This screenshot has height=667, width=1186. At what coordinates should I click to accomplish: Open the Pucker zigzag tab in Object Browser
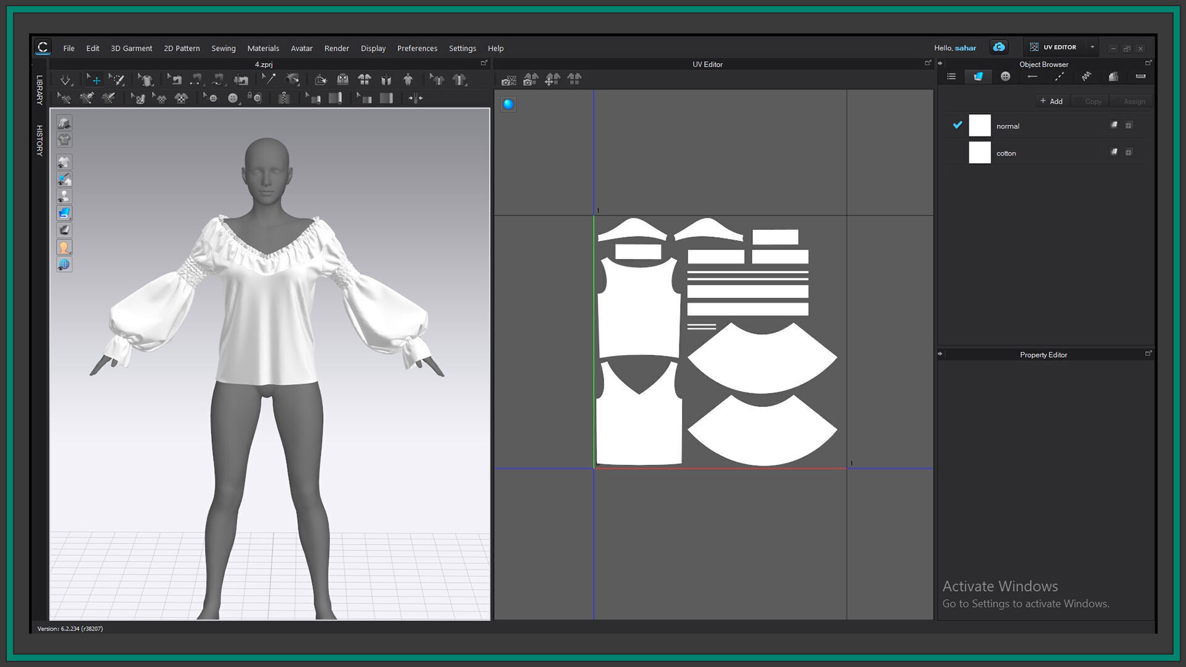[1087, 77]
